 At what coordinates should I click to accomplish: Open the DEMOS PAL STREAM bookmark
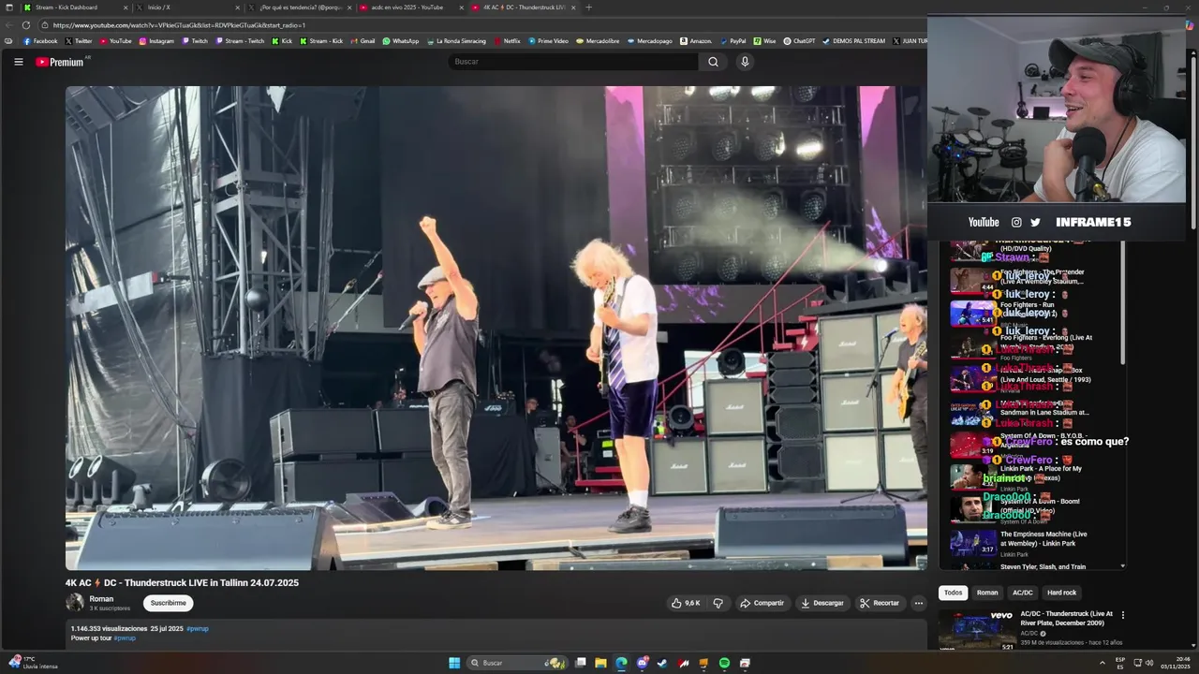coord(853,41)
